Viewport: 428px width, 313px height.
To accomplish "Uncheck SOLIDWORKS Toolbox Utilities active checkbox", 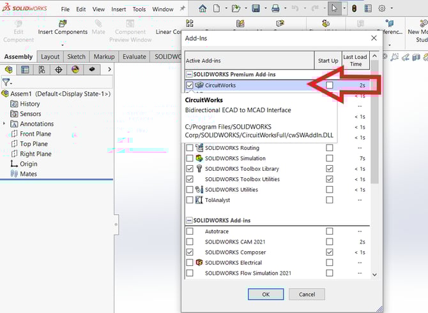I will pos(190,179).
